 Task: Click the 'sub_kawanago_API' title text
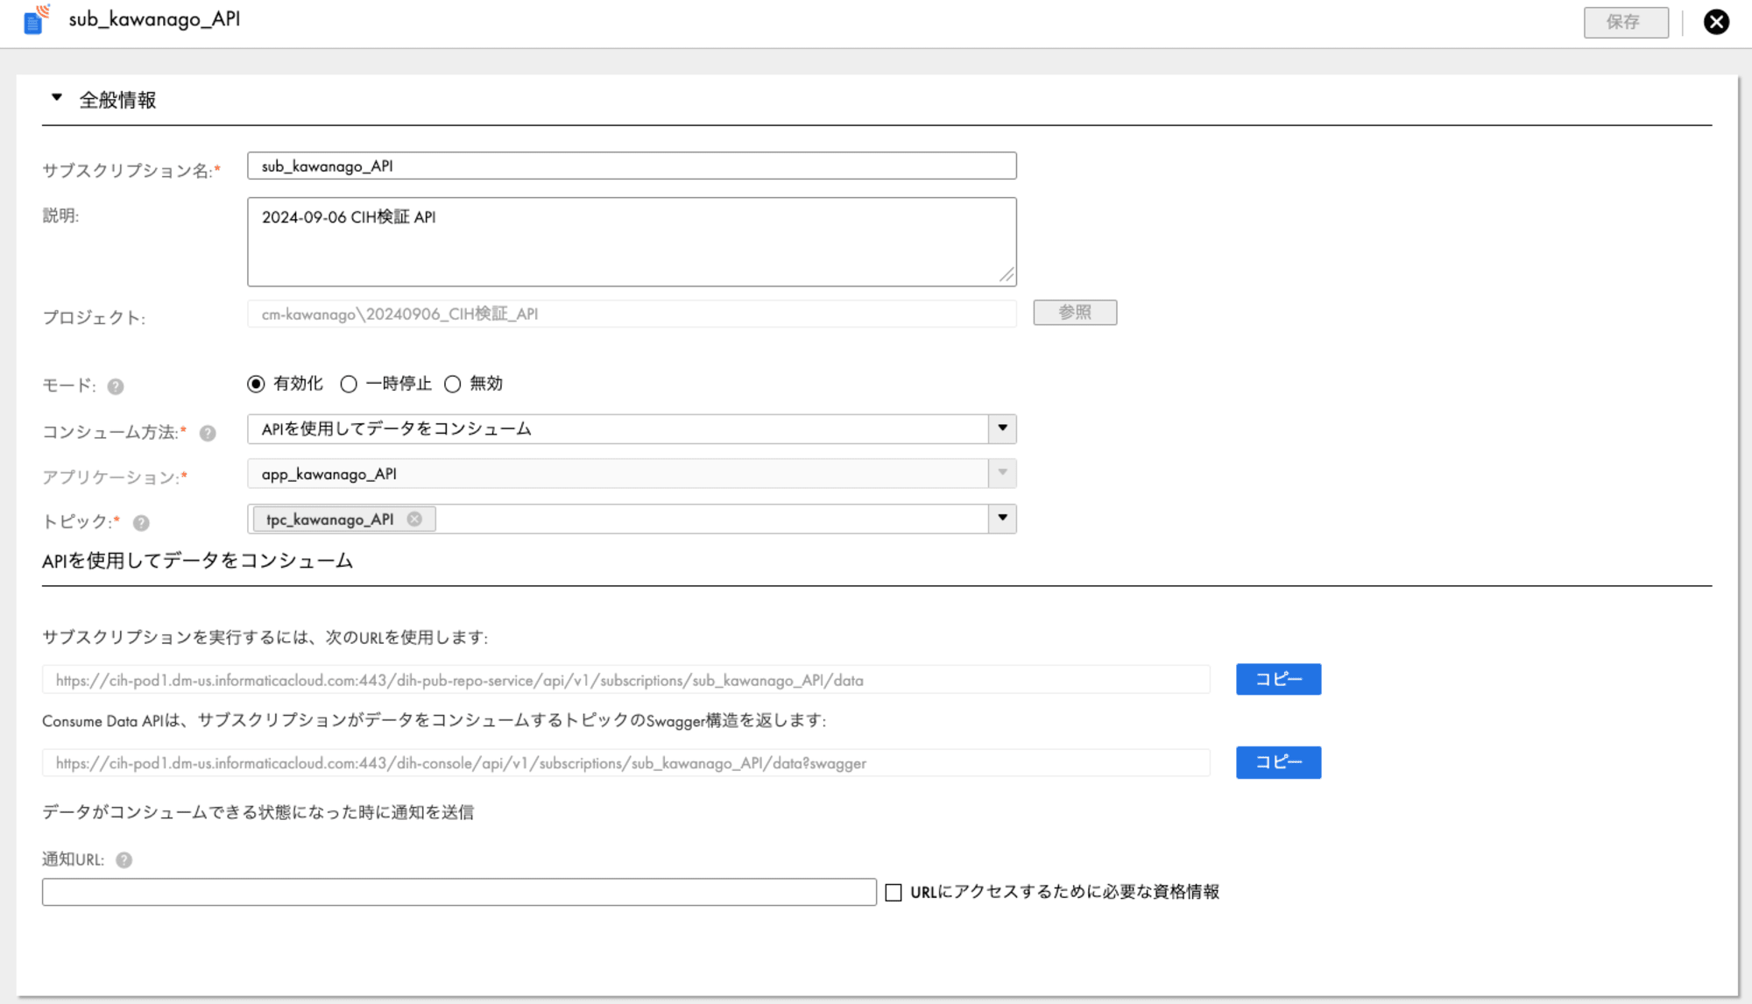[154, 19]
